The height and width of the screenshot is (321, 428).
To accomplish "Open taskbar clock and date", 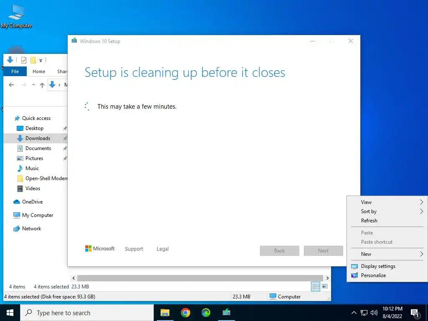I will click(x=392, y=313).
